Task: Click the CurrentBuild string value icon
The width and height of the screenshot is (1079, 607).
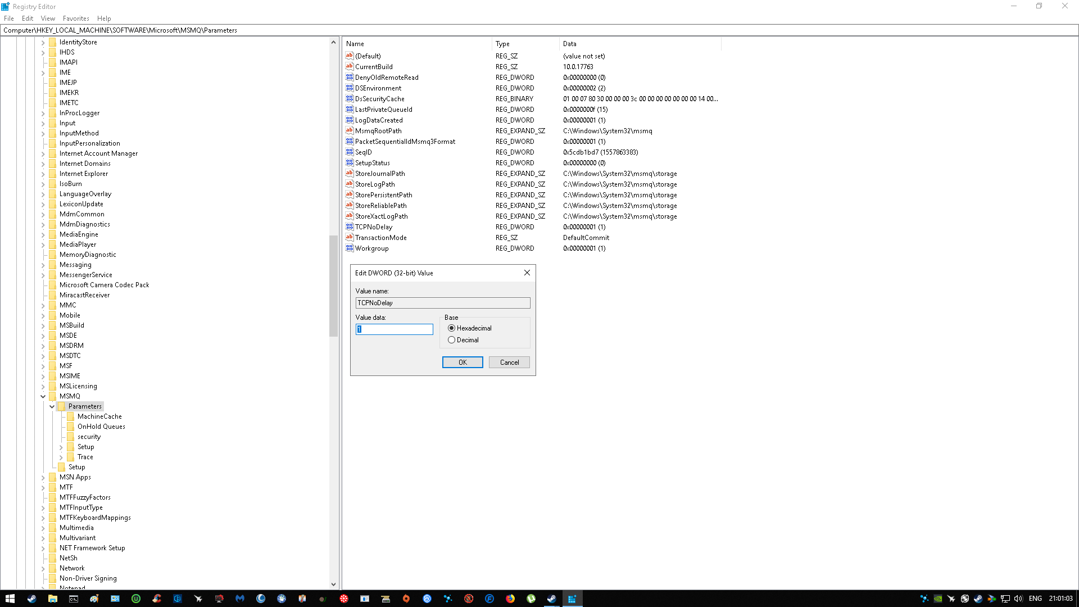Action: click(x=349, y=66)
